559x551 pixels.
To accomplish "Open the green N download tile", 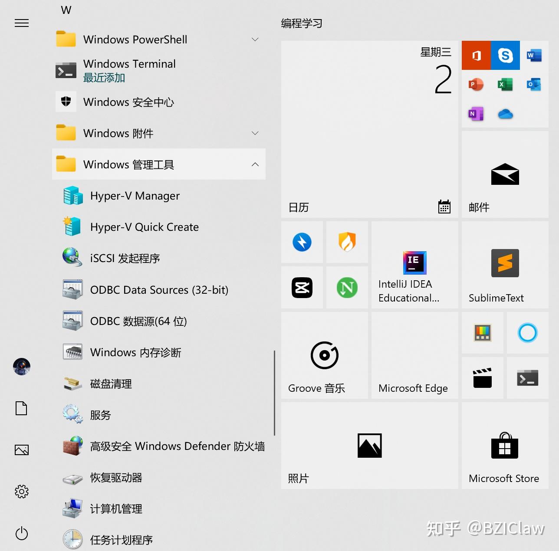I will point(347,287).
